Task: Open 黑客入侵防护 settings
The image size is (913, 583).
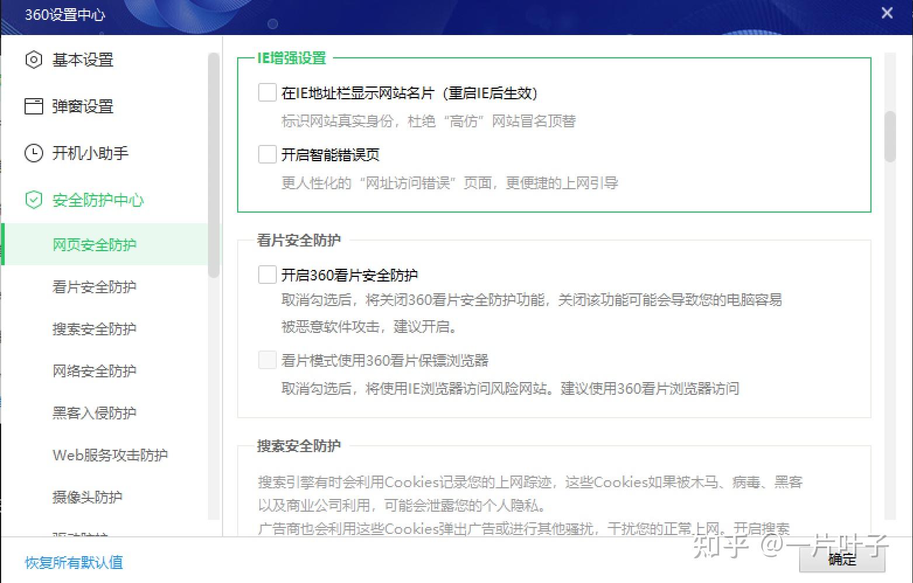Action: tap(94, 412)
